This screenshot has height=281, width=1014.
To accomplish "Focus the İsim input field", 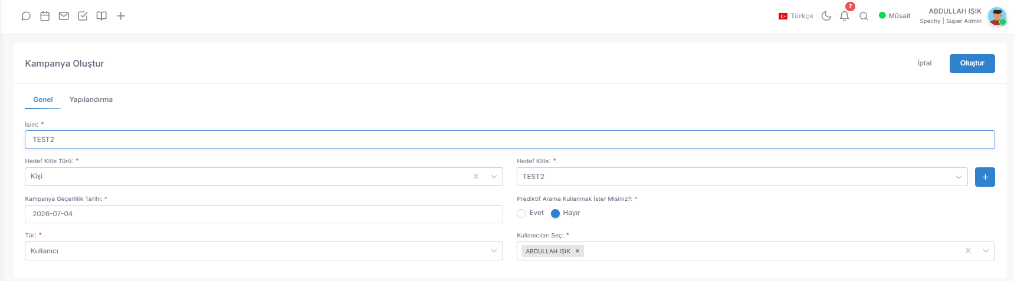I will [x=510, y=140].
